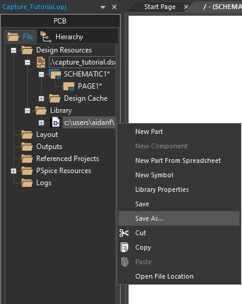Switch to the Hierarchy tab
The width and height of the screenshot is (242, 304).
pyautogui.click(x=62, y=37)
